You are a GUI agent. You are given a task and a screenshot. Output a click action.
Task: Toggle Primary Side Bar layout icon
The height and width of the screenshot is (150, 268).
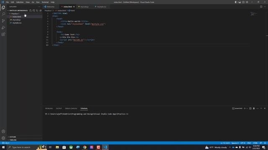(x=236, y=2)
